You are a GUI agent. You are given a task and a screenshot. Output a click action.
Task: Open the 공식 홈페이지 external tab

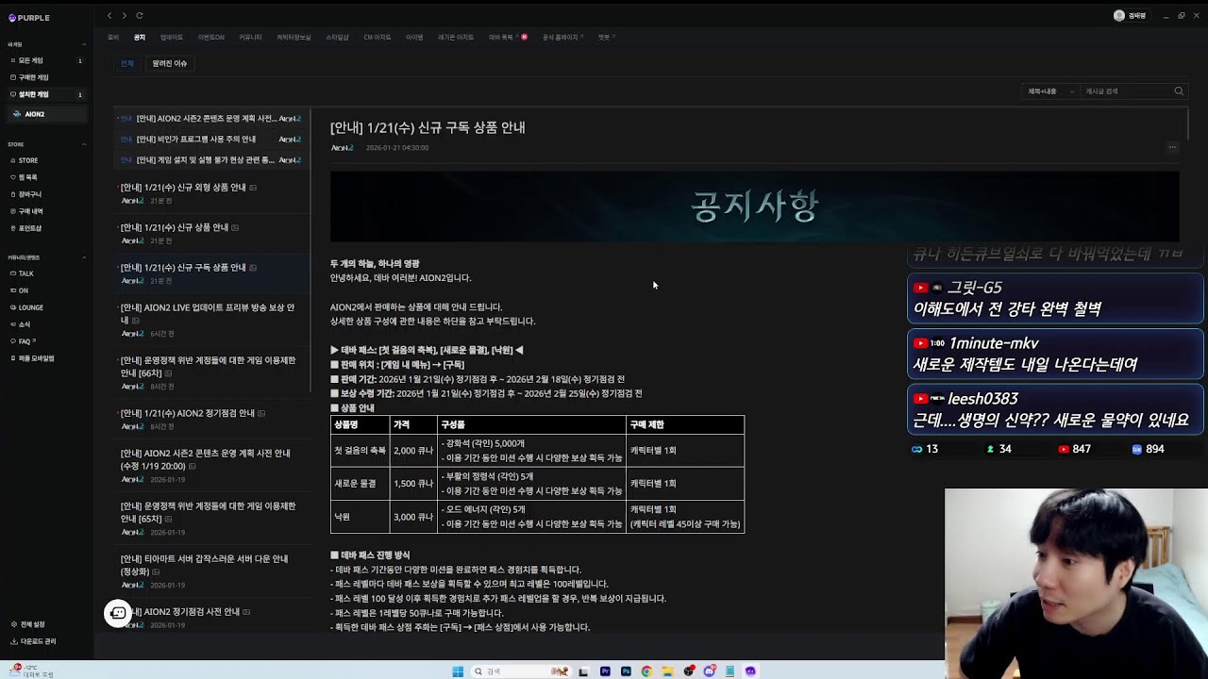click(x=562, y=37)
